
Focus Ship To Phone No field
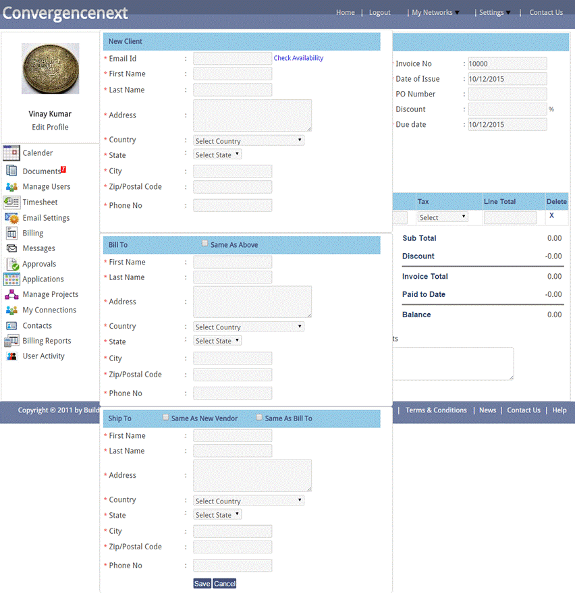pos(233,566)
